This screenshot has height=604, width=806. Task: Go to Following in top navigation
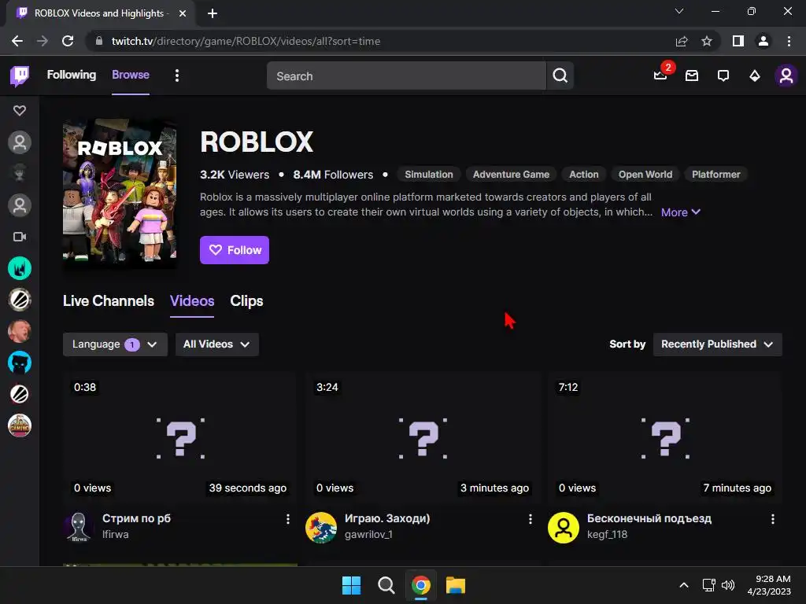72,75
